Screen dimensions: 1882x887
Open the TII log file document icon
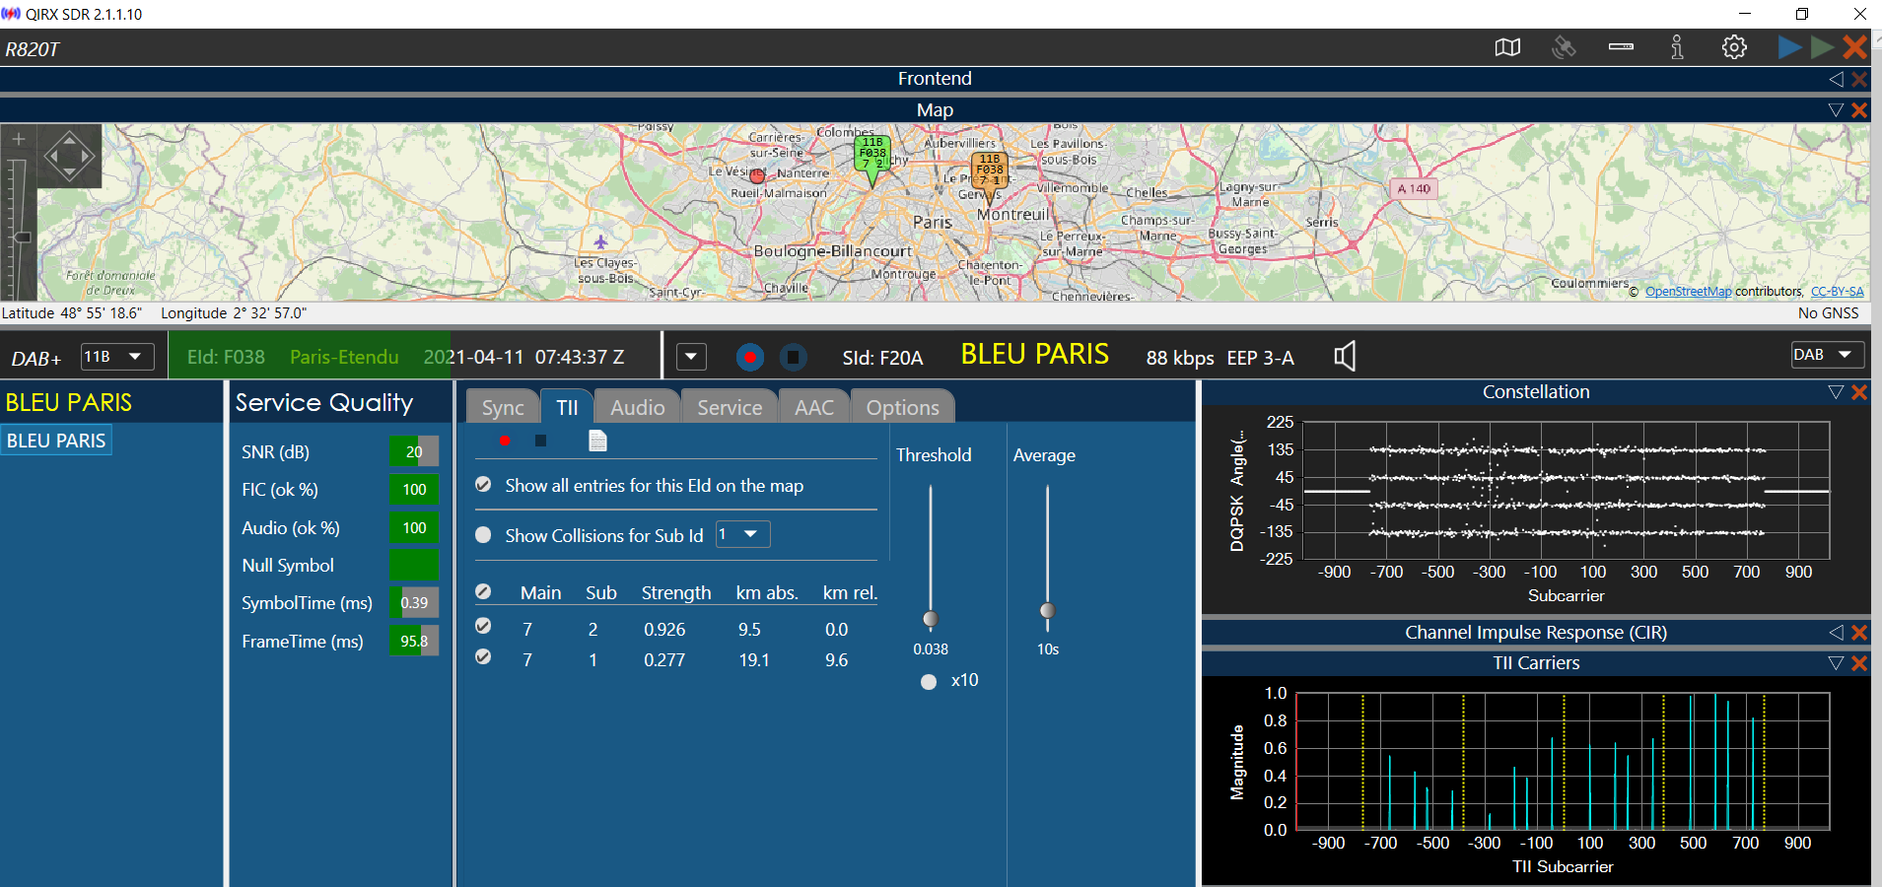pyautogui.click(x=597, y=441)
